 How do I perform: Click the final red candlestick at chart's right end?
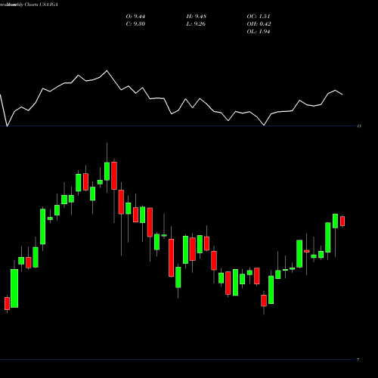click(x=342, y=221)
